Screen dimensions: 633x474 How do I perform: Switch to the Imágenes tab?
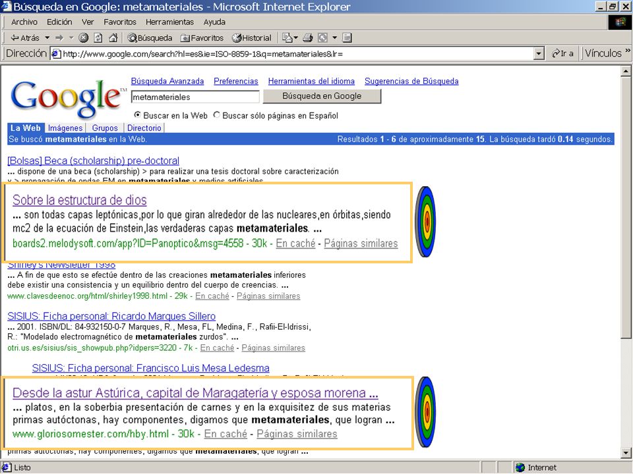point(65,128)
